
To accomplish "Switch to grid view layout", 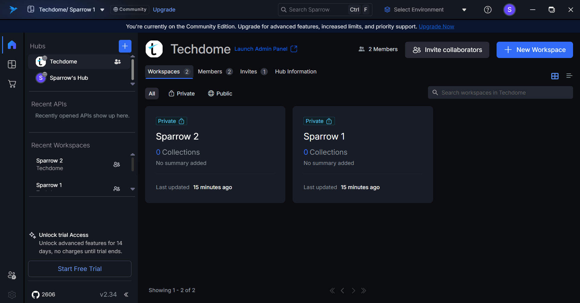I will point(555,76).
